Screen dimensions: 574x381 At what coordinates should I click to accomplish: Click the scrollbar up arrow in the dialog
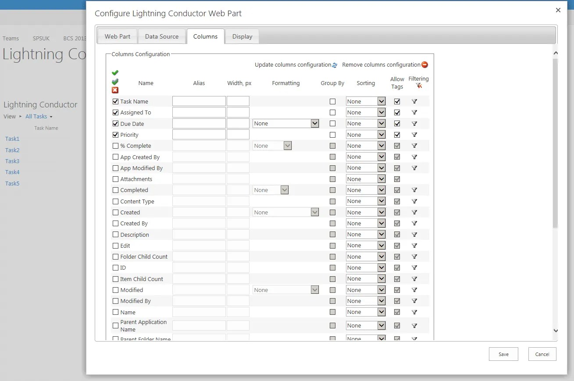[556, 53]
